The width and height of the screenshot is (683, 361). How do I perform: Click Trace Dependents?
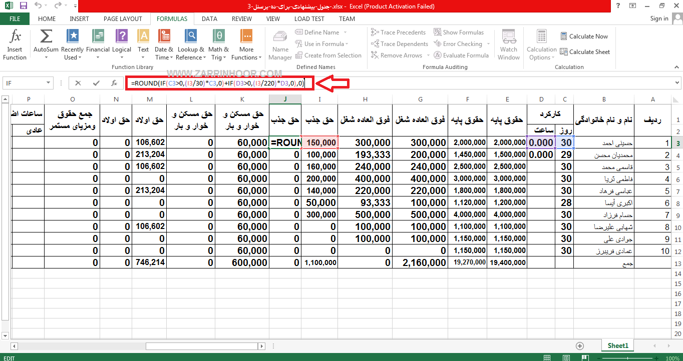399,44
